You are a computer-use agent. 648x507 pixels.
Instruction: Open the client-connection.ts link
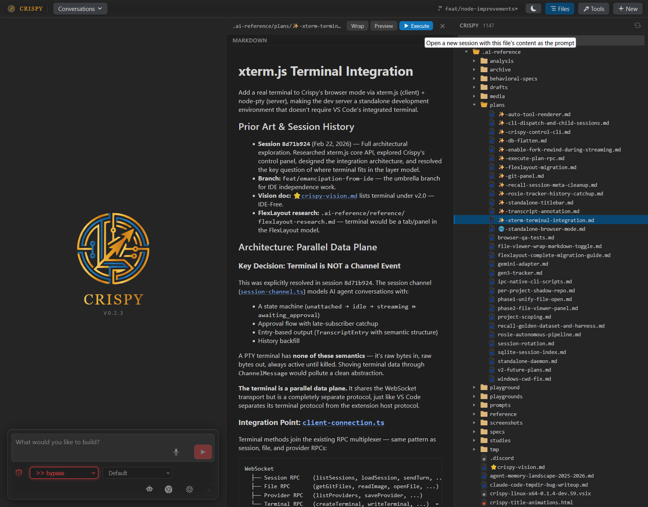(x=343, y=423)
